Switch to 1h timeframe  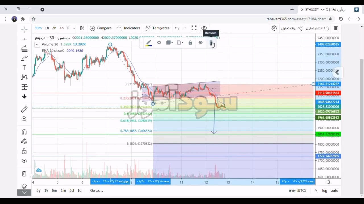click(47, 28)
